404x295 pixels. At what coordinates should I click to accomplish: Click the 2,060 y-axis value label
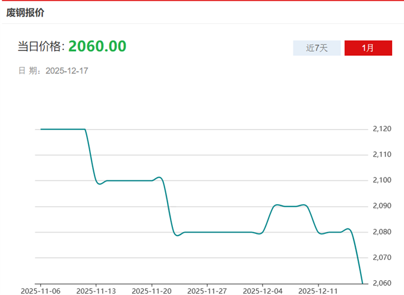[382, 283]
